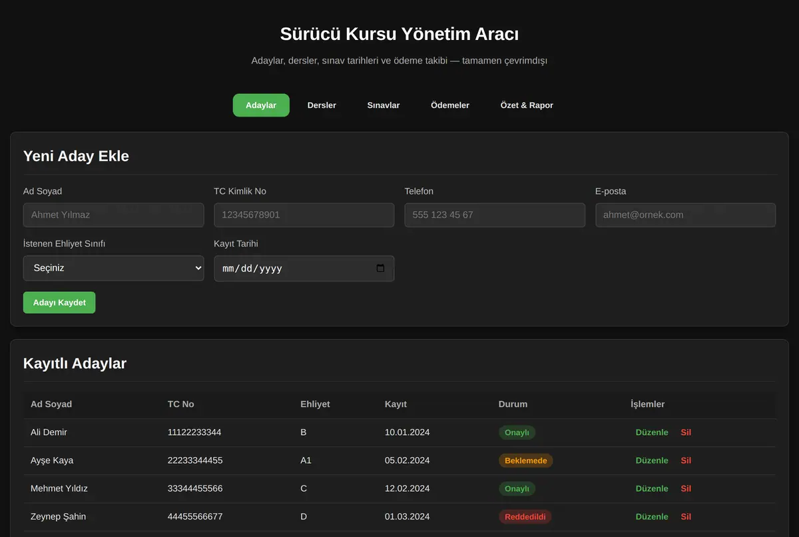Select the E-posta input field
Screen dimensions: 799x537
tap(686, 215)
